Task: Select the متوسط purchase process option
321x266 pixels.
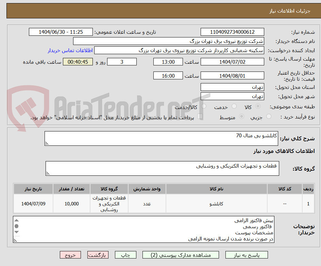Action: pos(242,116)
